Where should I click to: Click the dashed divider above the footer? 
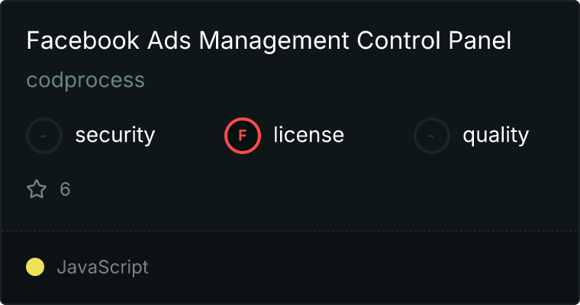pos(290,230)
